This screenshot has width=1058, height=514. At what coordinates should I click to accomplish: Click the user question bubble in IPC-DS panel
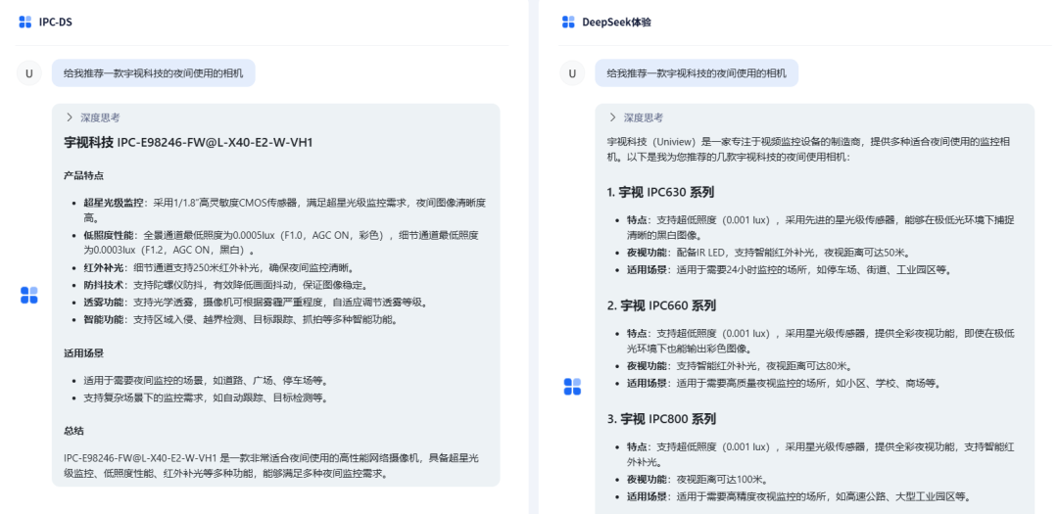pyautogui.click(x=153, y=73)
